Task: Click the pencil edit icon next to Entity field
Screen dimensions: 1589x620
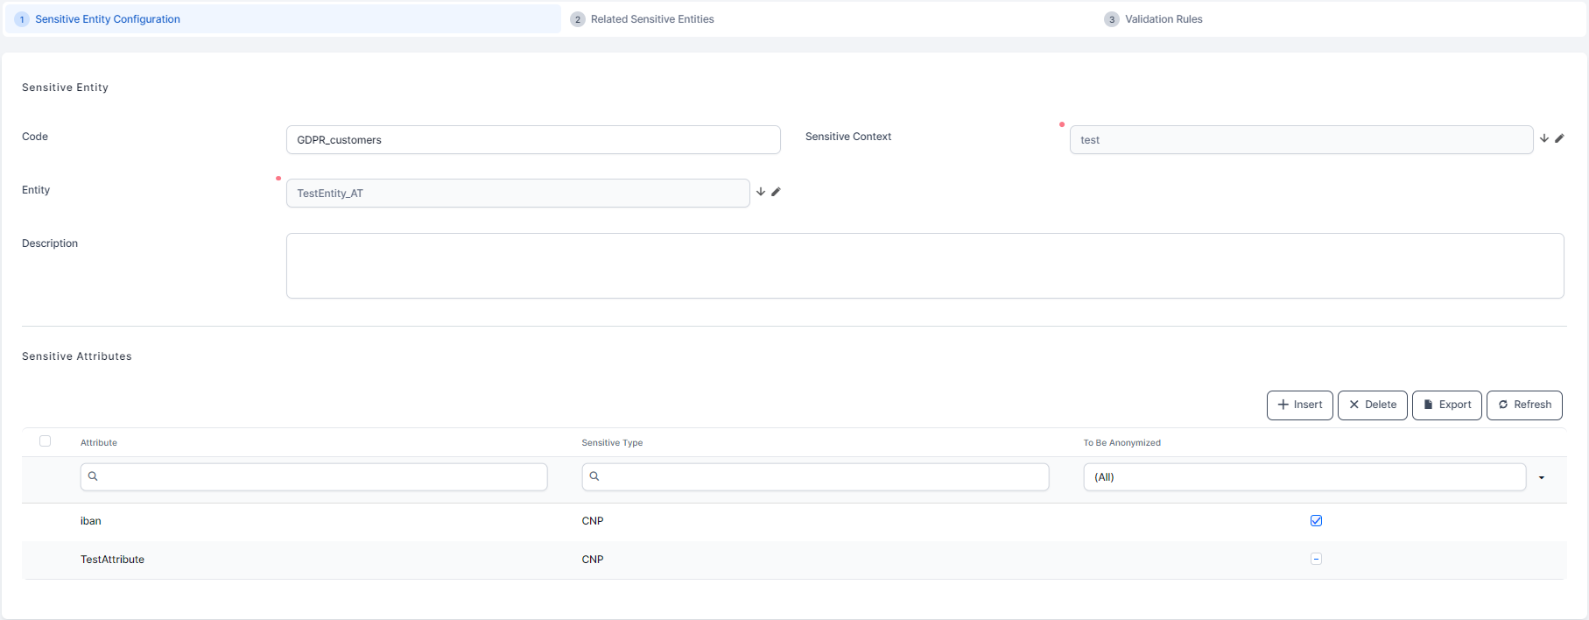Action: point(776,192)
